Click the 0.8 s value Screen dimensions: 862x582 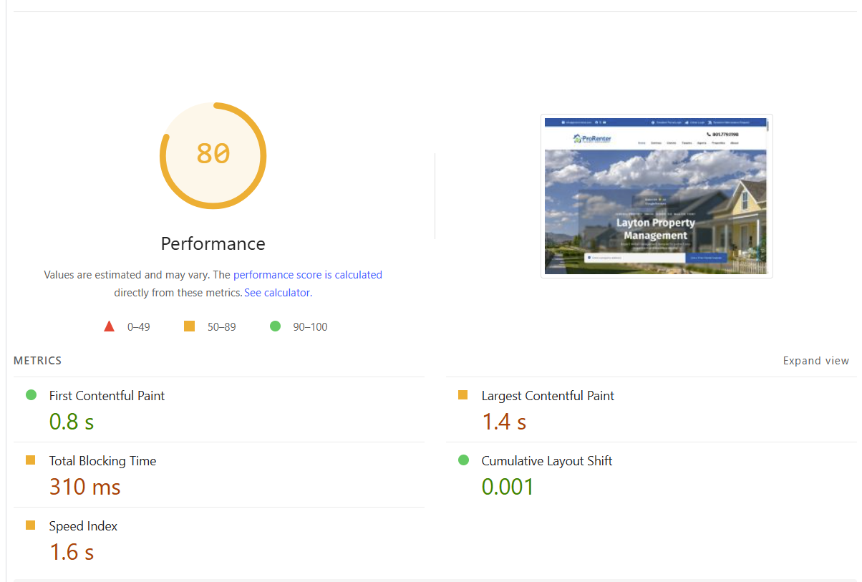coord(72,422)
